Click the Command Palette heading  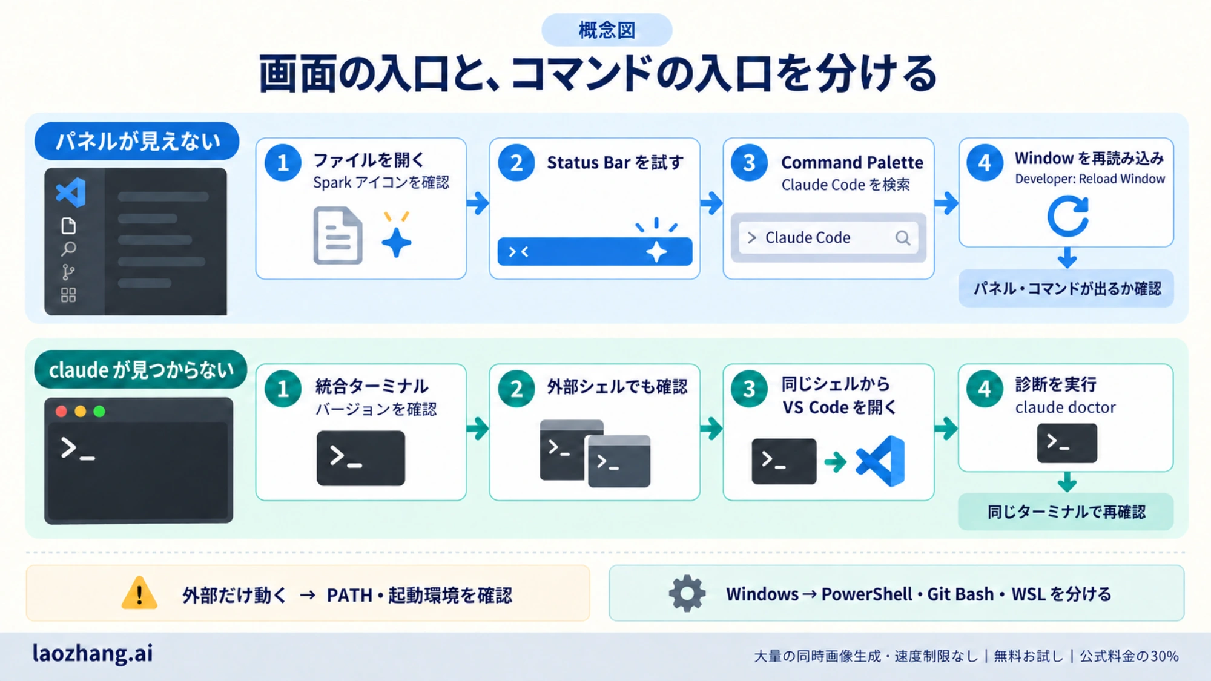tap(852, 162)
